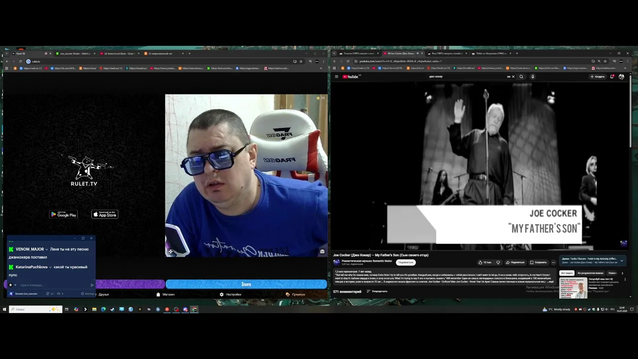The height and width of the screenshot is (359, 638).
Task: Reload the page in the left browser
Action: click(20, 61)
